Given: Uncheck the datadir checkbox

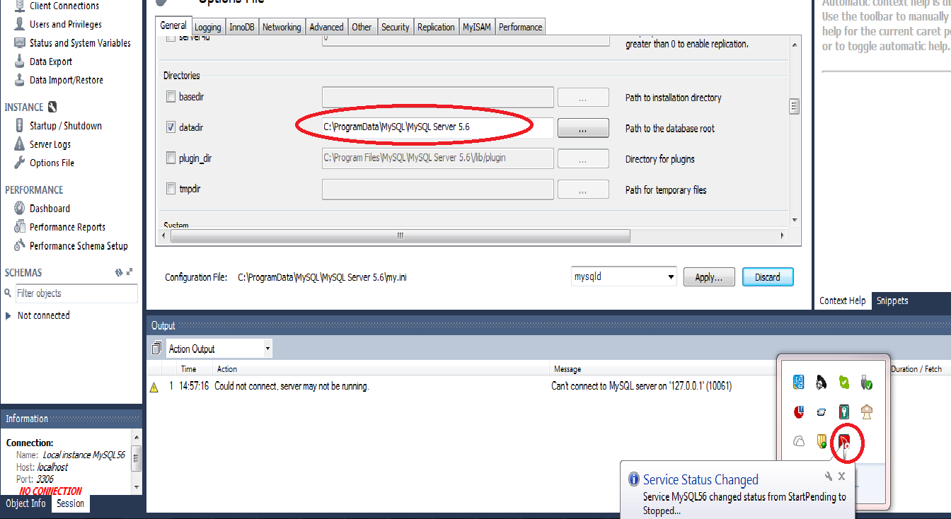Looking at the screenshot, I should (x=171, y=128).
